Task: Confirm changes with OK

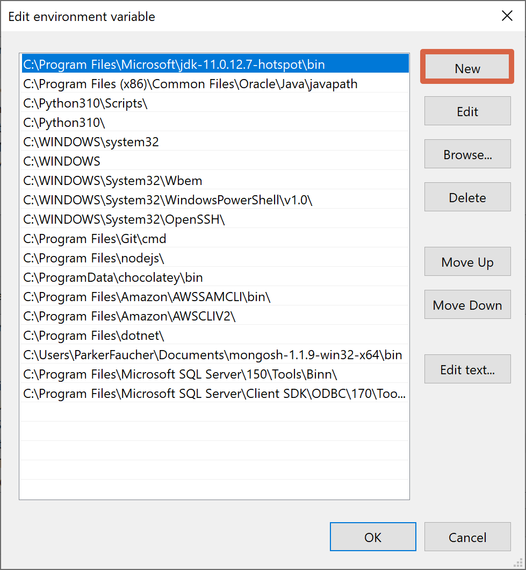Action: click(372, 537)
